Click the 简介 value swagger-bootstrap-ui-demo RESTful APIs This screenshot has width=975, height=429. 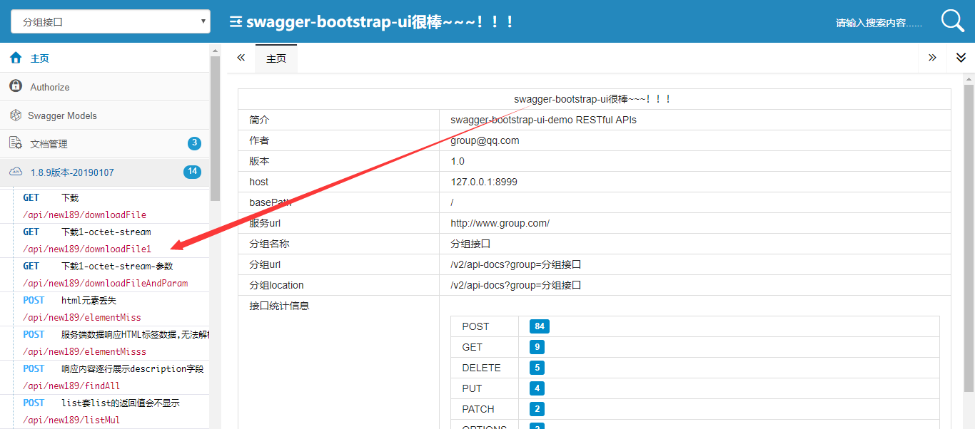click(x=543, y=120)
